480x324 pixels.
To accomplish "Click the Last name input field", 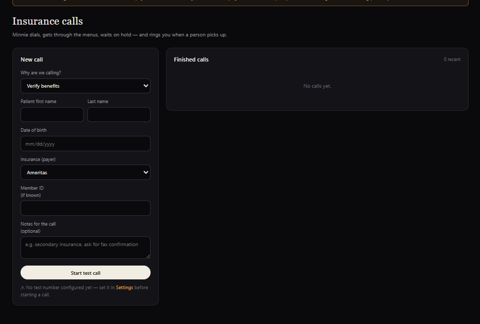I will tap(119, 114).
